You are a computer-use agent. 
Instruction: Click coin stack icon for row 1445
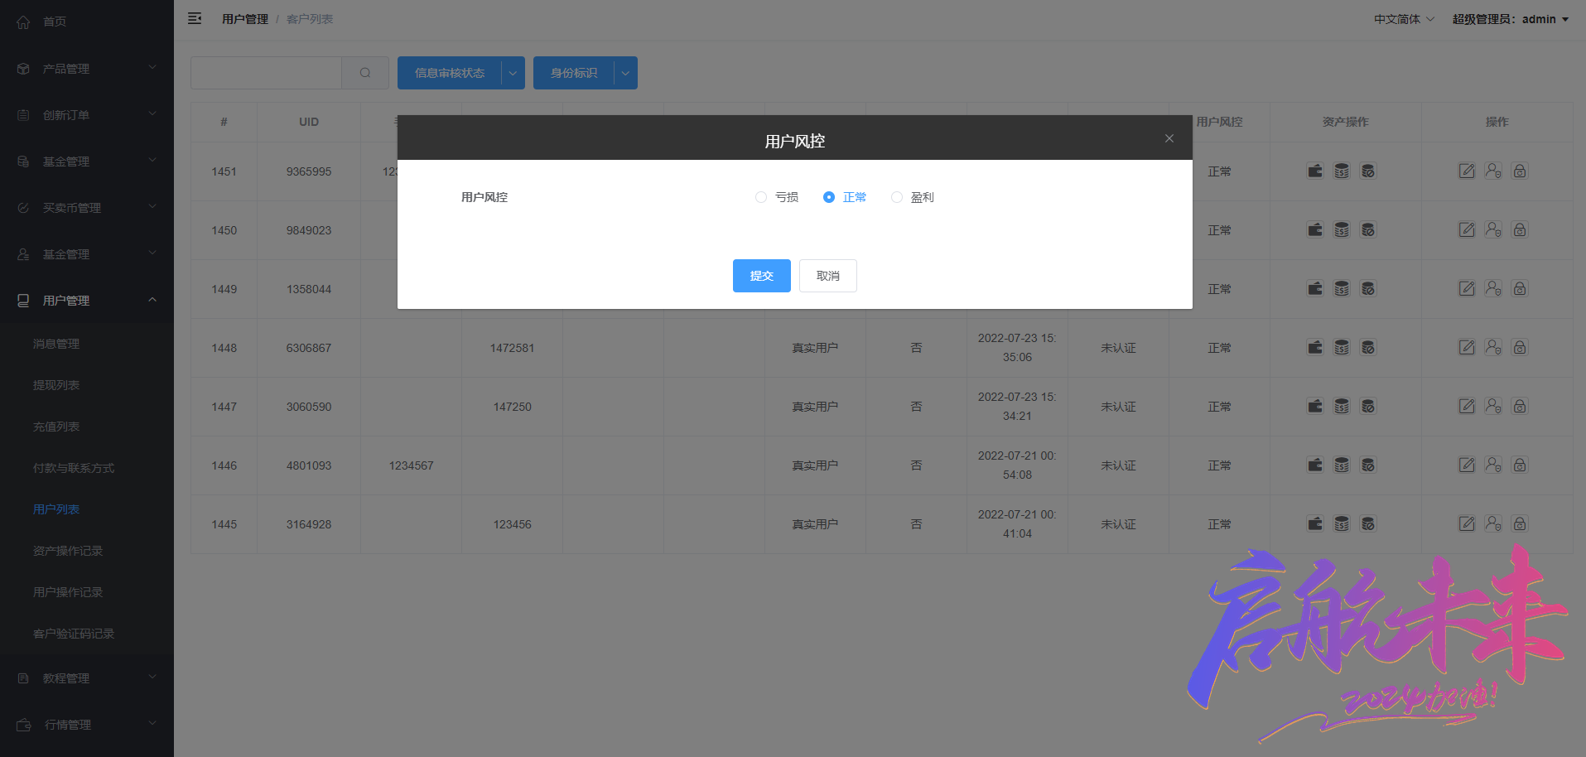pyautogui.click(x=1342, y=524)
